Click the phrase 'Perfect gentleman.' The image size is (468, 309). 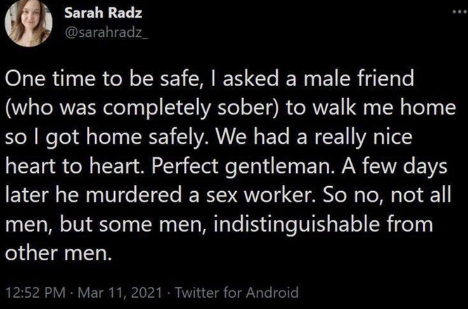(243, 166)
